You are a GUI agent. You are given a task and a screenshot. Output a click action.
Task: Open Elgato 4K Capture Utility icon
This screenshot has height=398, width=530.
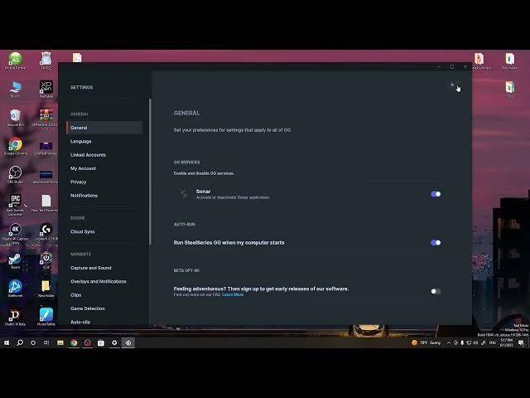(15, 234)
